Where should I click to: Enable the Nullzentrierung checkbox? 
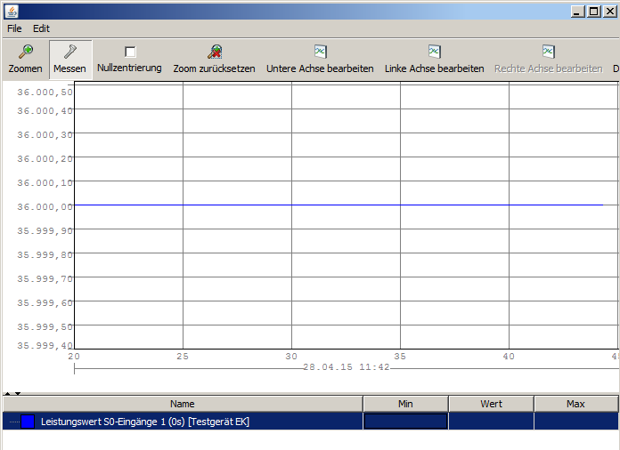coord(130,52)
